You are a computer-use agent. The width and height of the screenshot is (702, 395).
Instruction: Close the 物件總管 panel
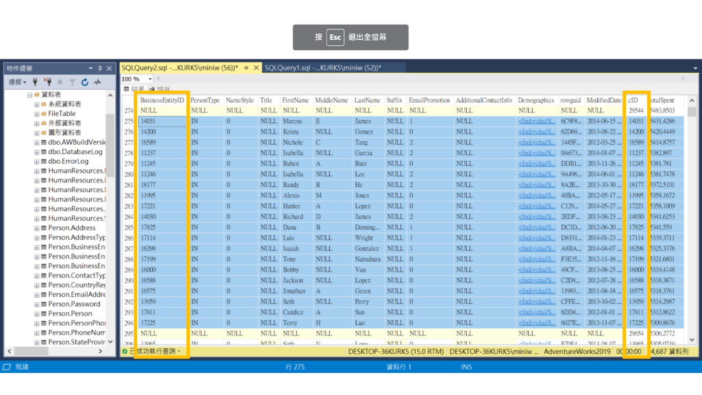(x=109, y=69)
